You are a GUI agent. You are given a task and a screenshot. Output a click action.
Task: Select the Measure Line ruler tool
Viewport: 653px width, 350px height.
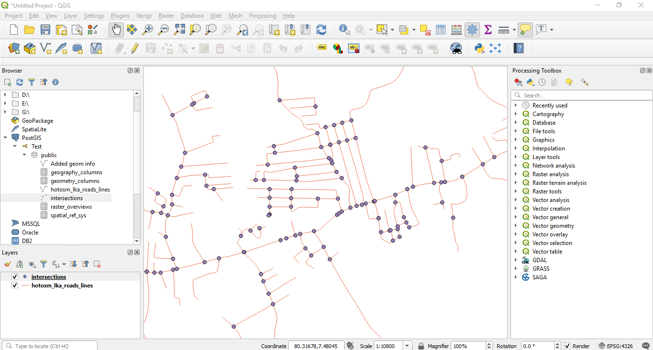click(x=504, y=30)
